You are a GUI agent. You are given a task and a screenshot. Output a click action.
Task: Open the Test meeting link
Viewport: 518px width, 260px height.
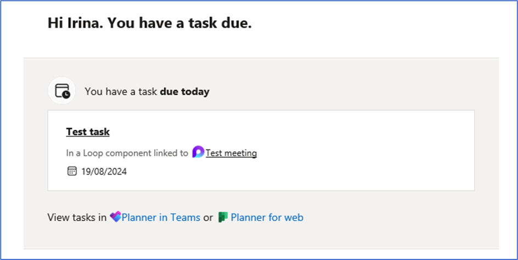[231, 153]
